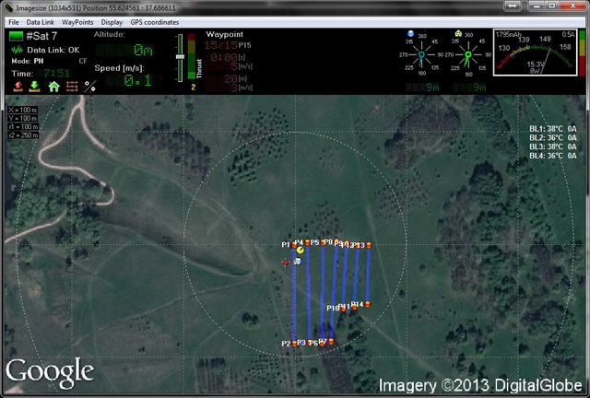This screenshot has width=590, height=398.
Task: Click the green satellite status indicator
Action: 17,36
